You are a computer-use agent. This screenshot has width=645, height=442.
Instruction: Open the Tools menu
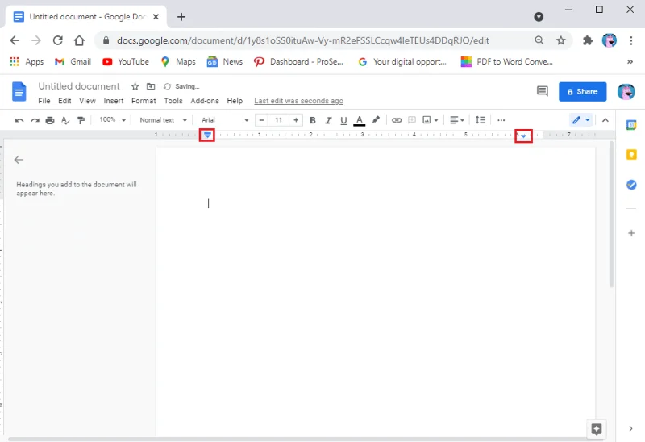click(173, 101)
